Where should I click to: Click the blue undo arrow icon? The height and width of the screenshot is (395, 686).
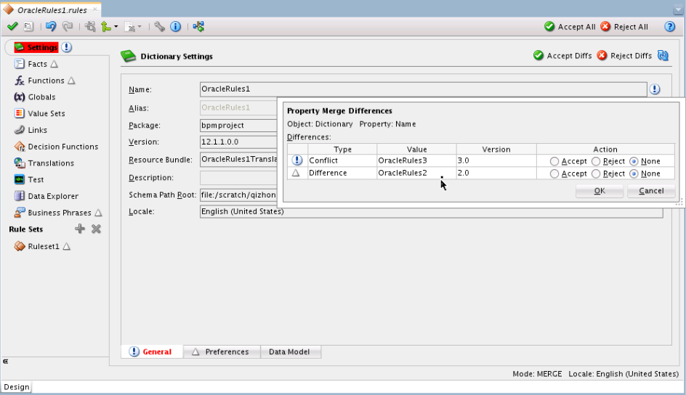pos(51,27)
